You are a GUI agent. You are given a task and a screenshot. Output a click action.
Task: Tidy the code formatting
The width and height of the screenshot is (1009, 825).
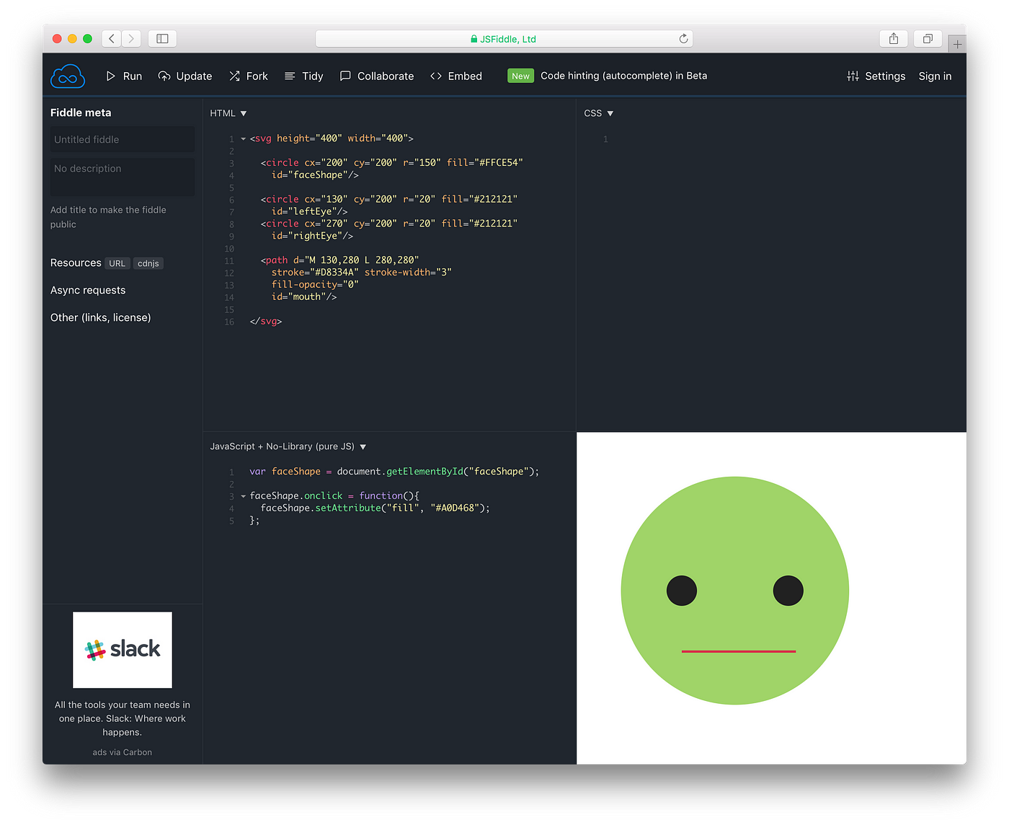tap(303, 76)
